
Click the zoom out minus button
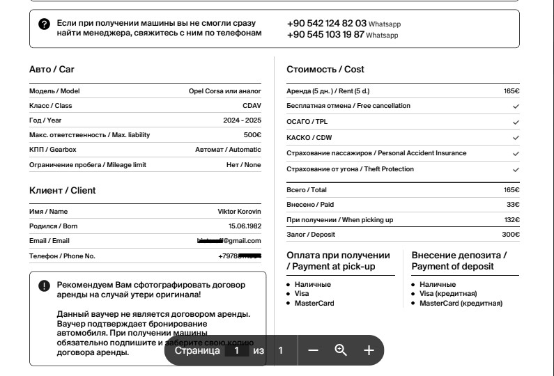(x=313, y=350)
